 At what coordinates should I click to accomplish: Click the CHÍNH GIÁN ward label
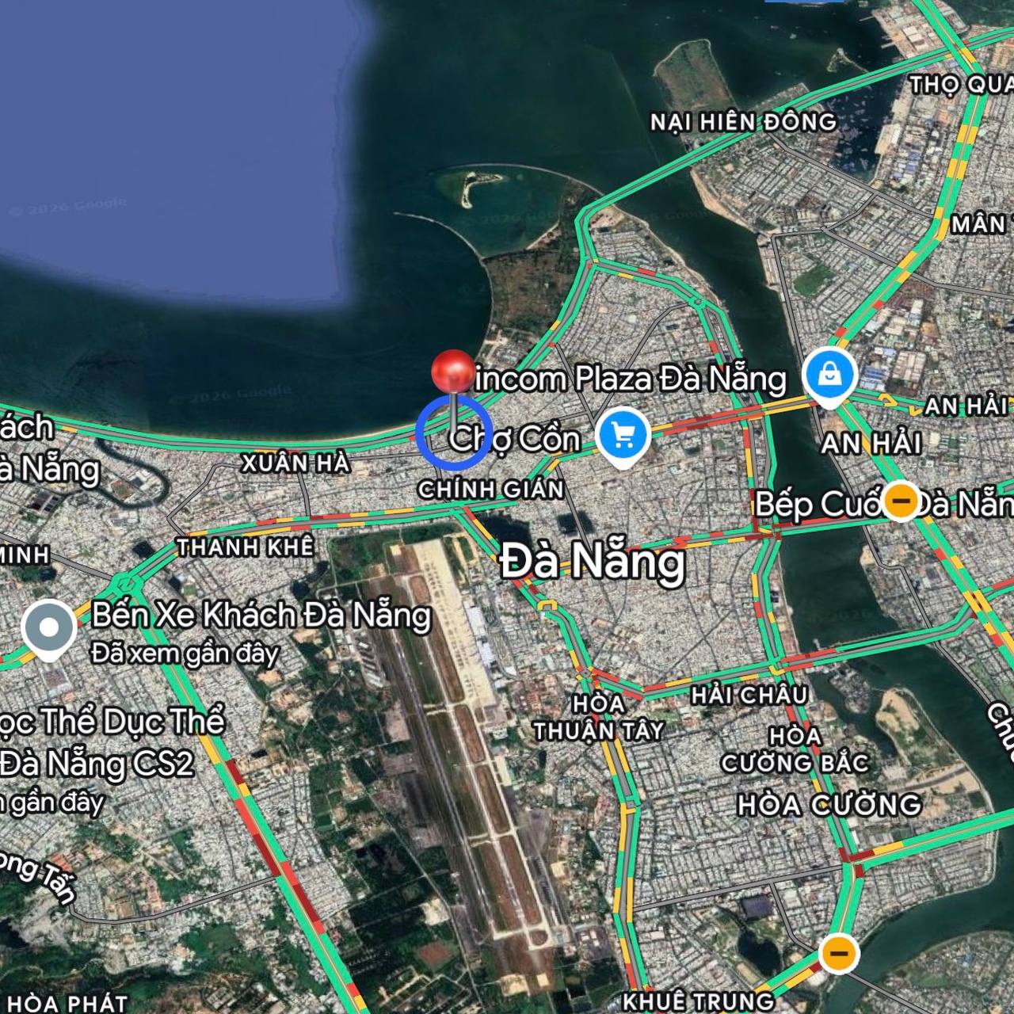pyautogui.click(x=491, y=490)
